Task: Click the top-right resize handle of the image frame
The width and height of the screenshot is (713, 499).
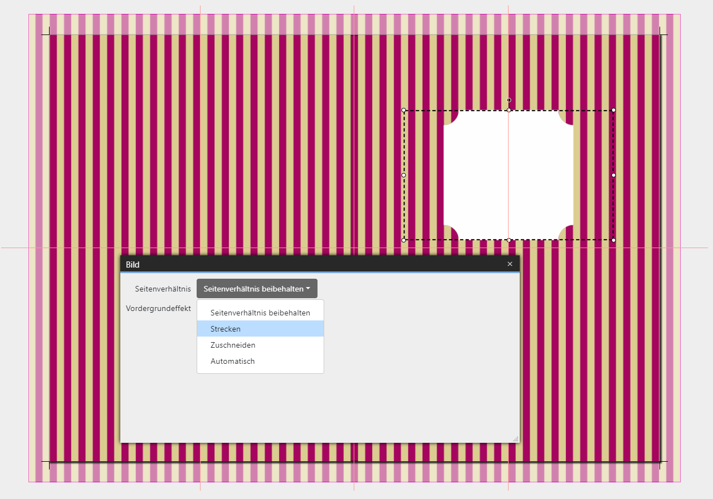Action: 613,110
